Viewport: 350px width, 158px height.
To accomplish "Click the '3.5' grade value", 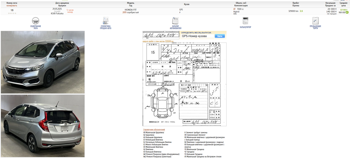I will (301, 11).
